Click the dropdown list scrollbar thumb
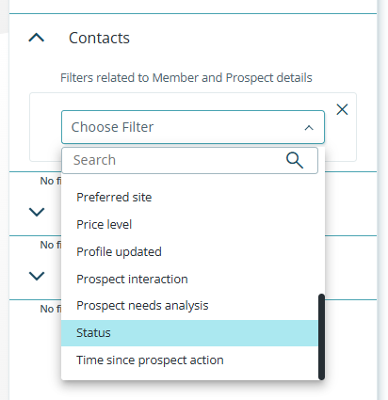 (321, 337)
